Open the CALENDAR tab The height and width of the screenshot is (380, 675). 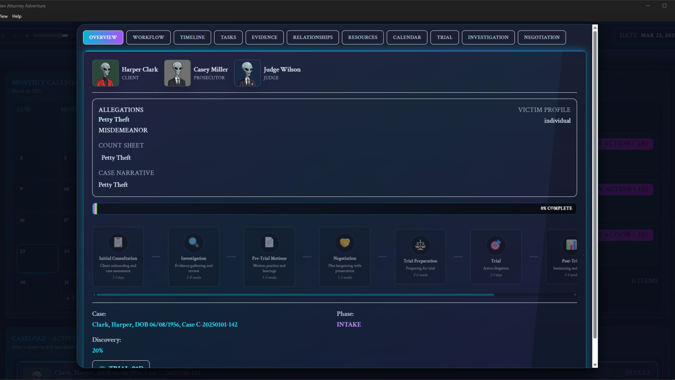(x=407, y=37)
